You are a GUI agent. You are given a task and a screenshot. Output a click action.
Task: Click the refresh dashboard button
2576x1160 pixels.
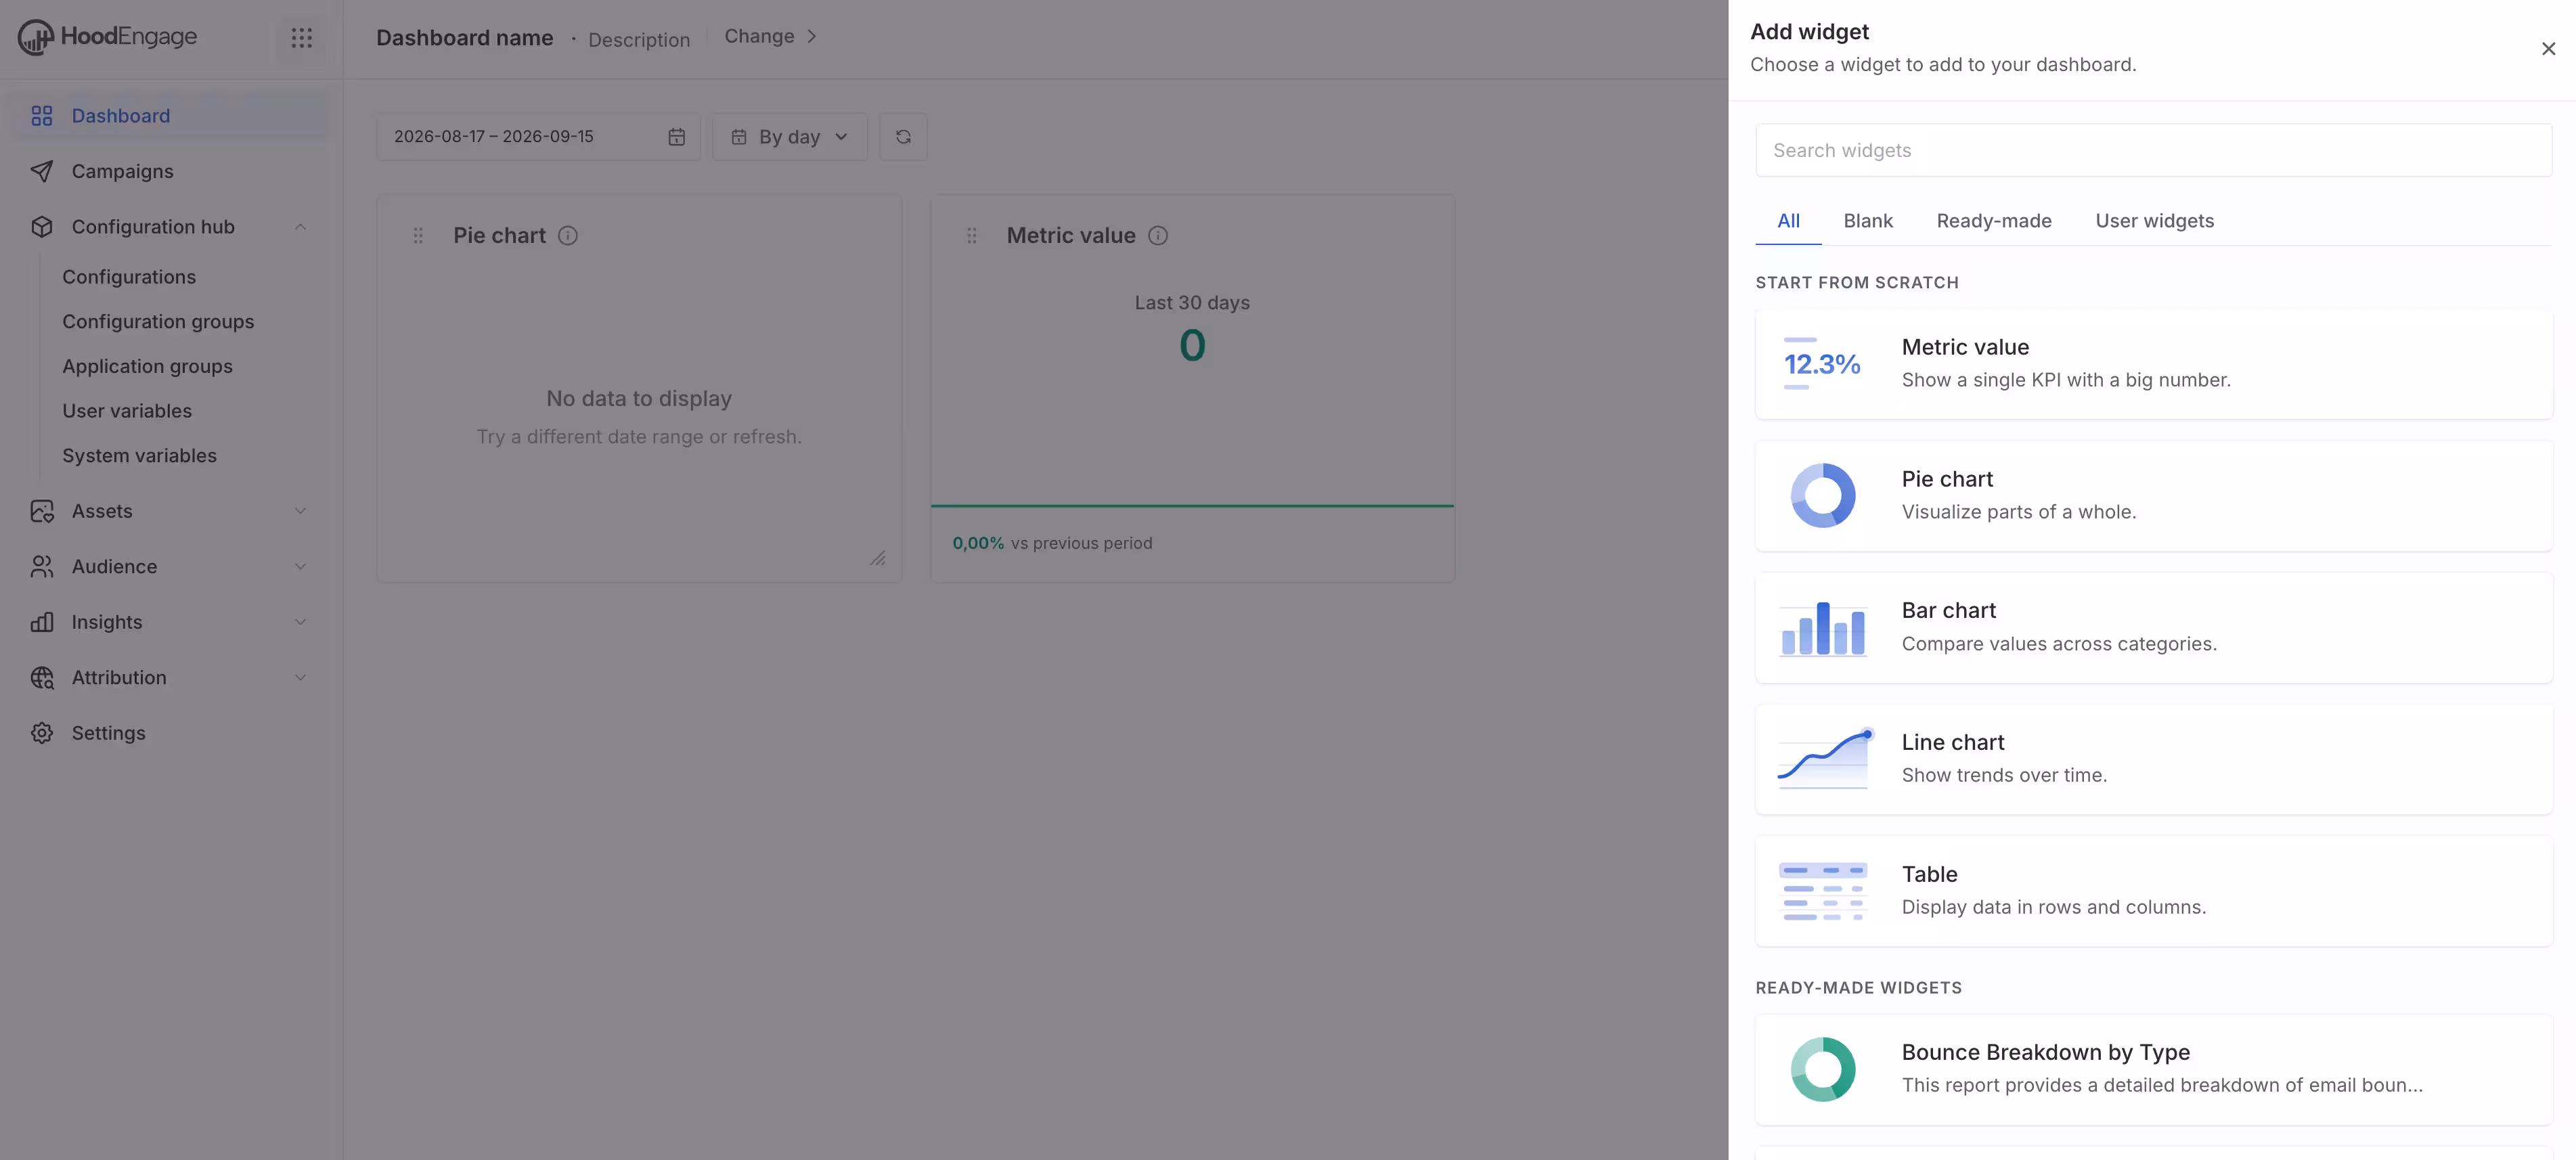click(x=903, y=137)
